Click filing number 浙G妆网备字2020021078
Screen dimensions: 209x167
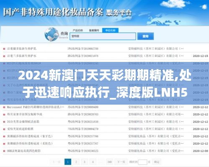pos(83,56)
